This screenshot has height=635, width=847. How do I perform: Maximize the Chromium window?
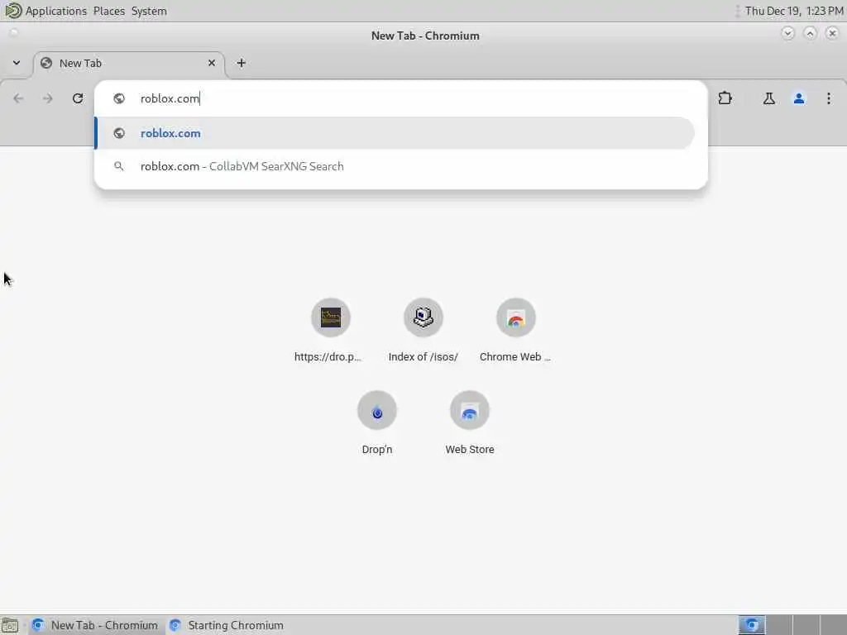pyautogui.click(x=810, y=33)
